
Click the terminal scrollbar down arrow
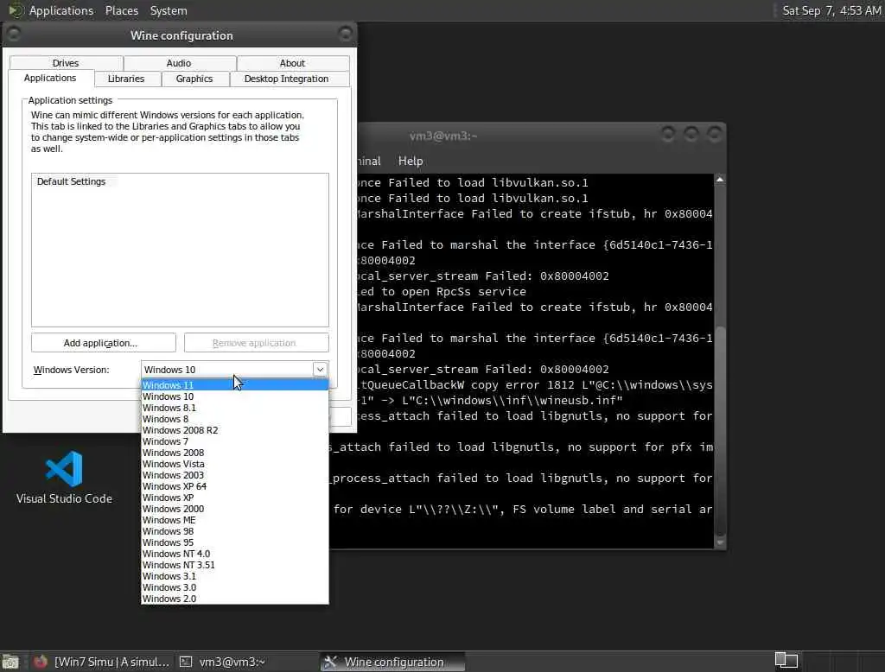point(720,542)
